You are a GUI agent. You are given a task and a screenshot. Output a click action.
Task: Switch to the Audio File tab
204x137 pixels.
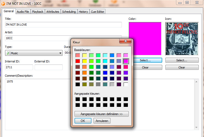tap(23, 12)
